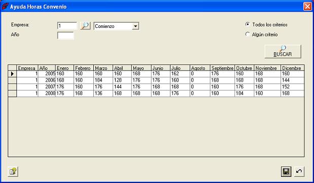Click the Febrero column header
The image size is (314, 183).
point(84,68)
